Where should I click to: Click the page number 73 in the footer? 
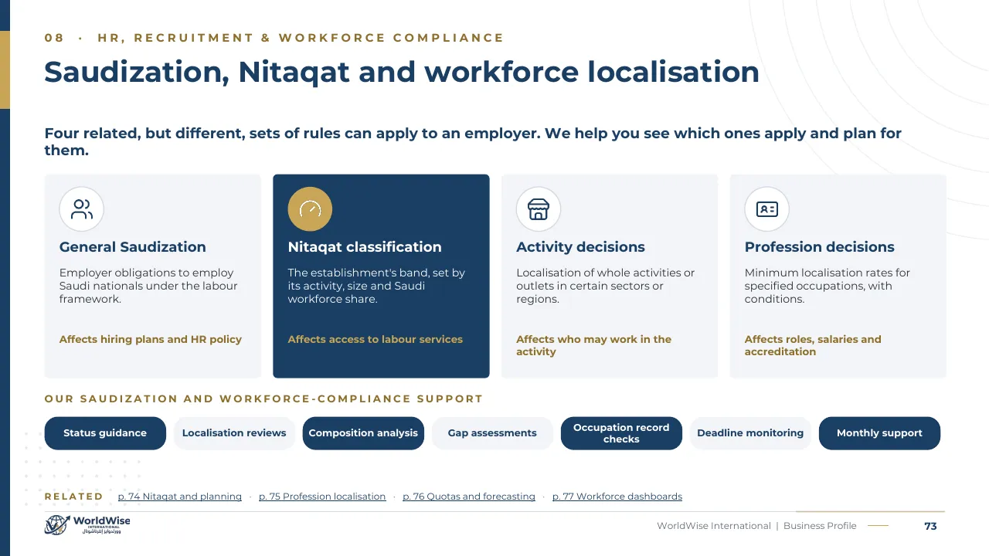(930, 526)
